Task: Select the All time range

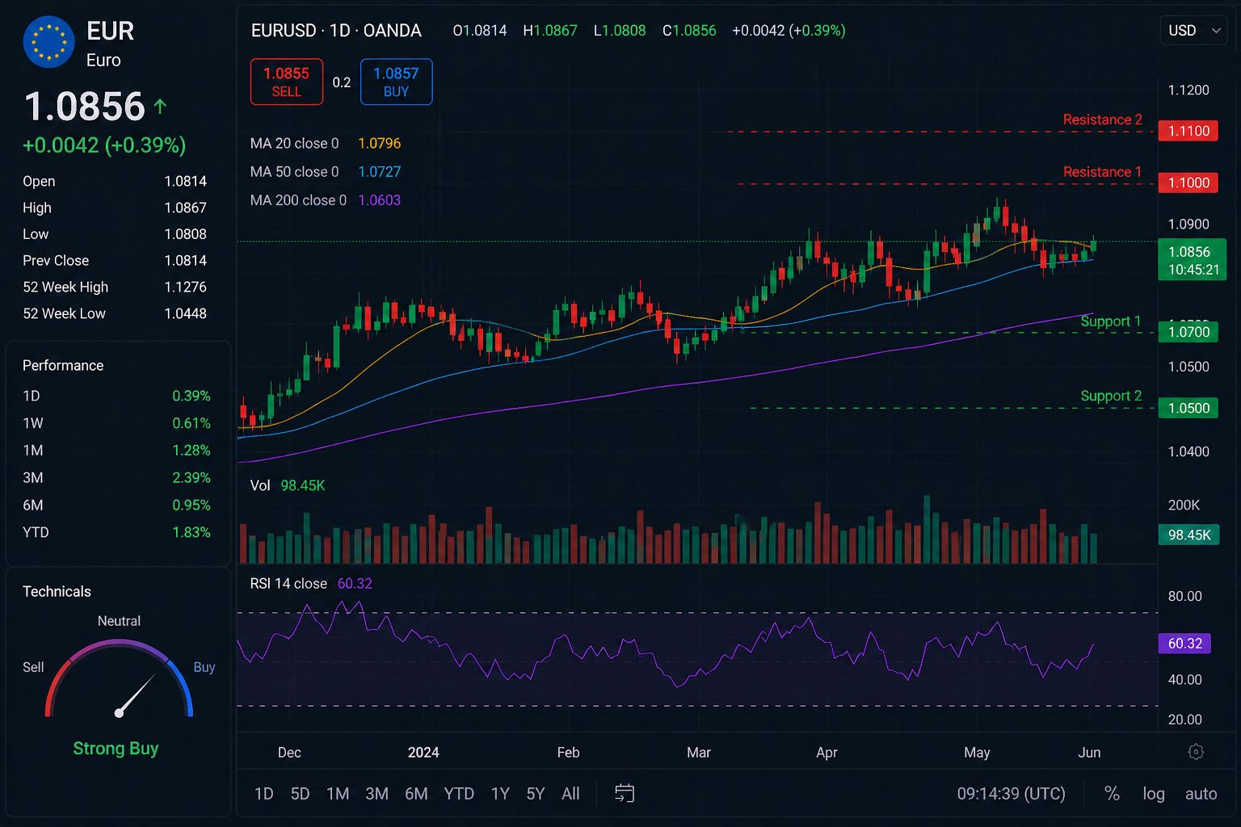Action: (x=570, y=794)
